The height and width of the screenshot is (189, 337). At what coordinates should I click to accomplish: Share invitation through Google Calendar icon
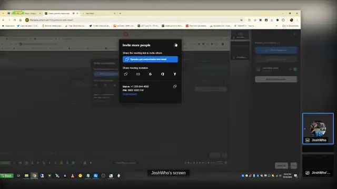click(x=150, y=74)
